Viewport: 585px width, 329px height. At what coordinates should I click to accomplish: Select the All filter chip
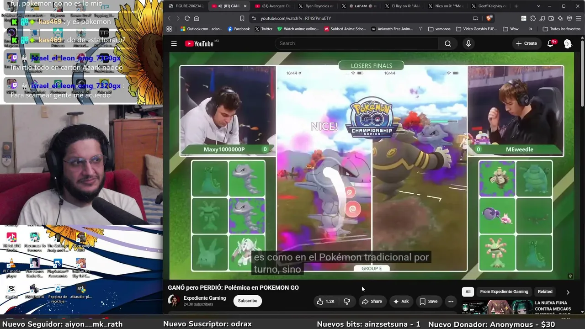(x=468, y=292)
